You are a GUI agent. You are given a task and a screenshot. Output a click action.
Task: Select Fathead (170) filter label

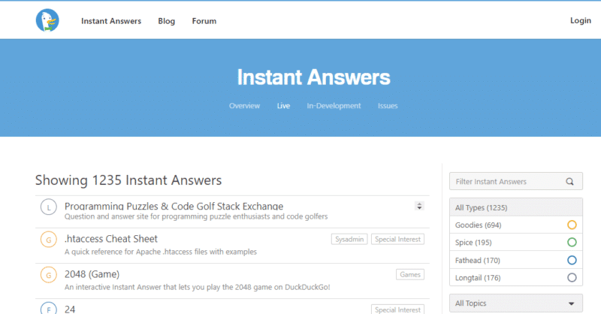(x=478, y=261)
